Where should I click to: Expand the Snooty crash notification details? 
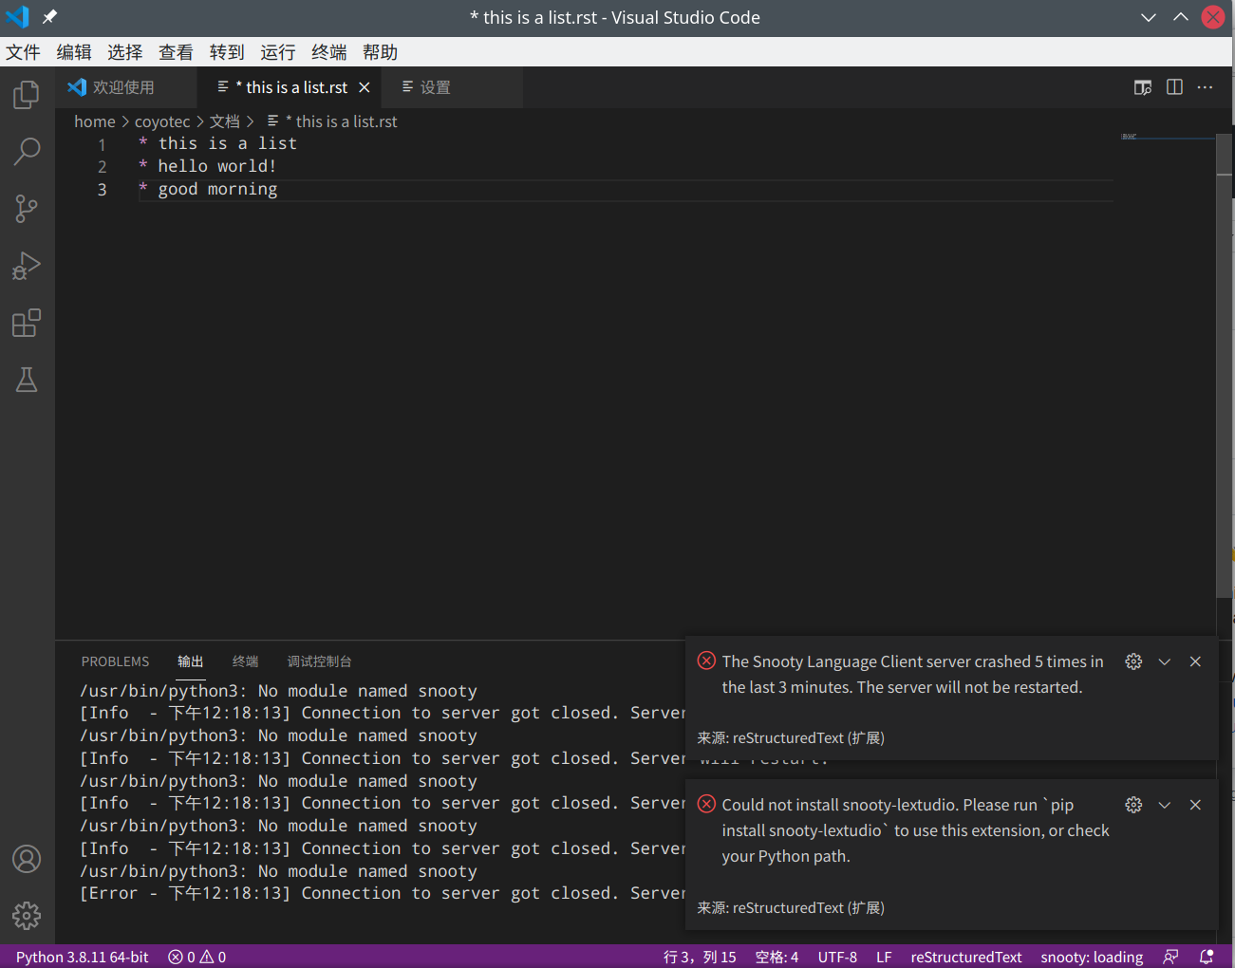click(1164, 661)
